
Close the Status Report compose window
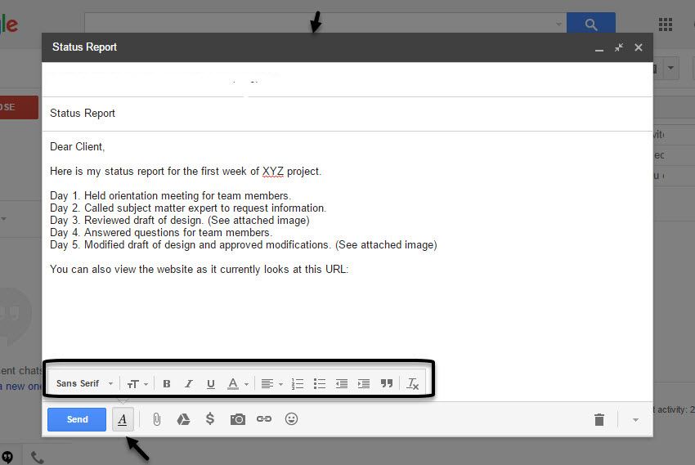[x=639, y=47]
